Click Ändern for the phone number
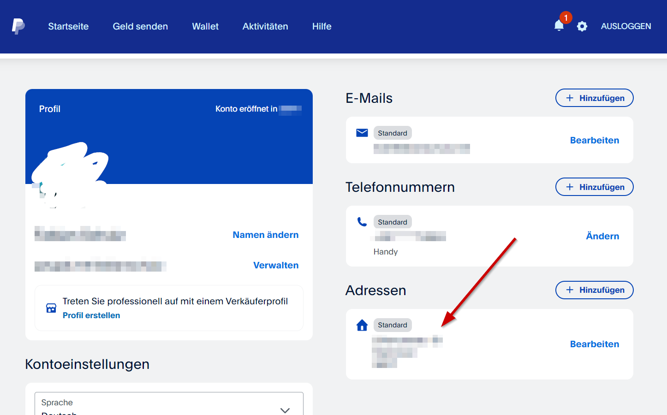 602,236
